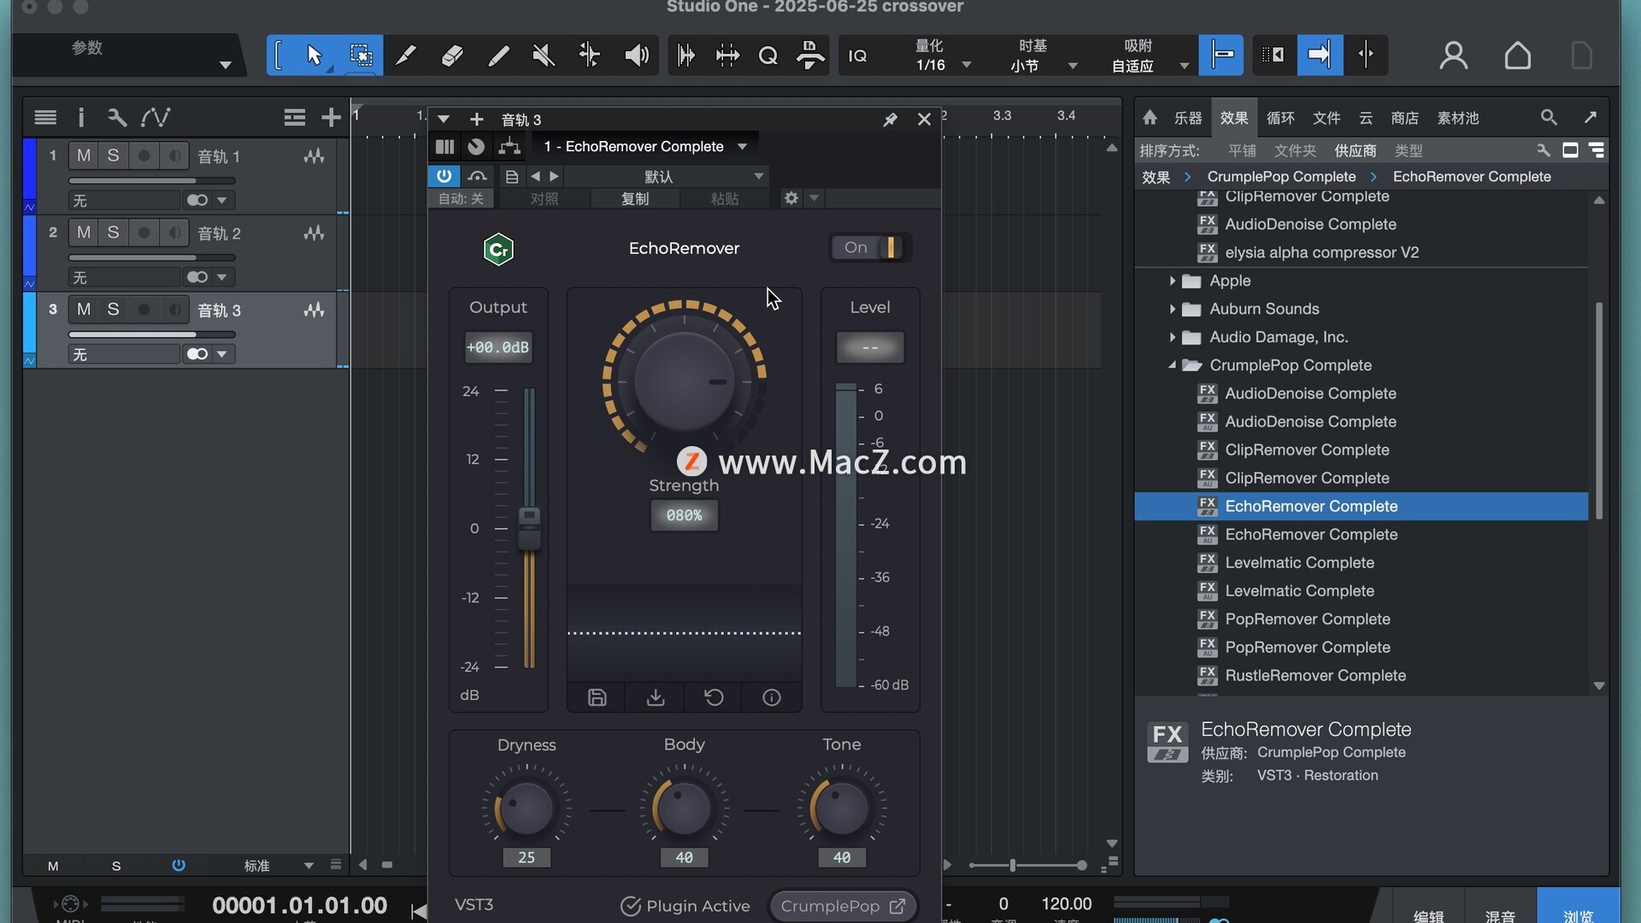Click the Strength 080% value field

(x=684, y=515)
